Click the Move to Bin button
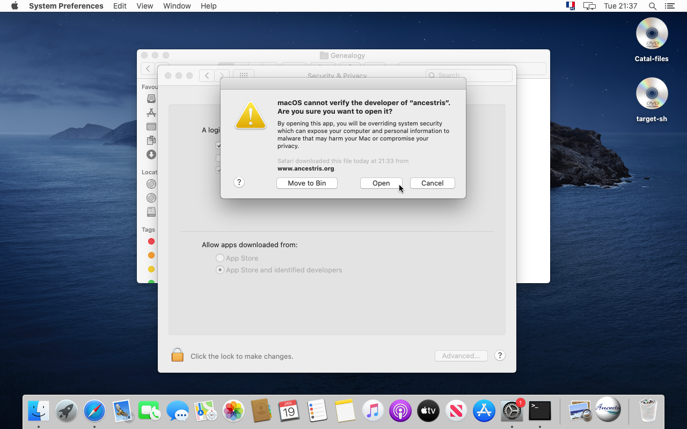Image resolution: width=687 pixels, height=429 pixels. point(307,183)
